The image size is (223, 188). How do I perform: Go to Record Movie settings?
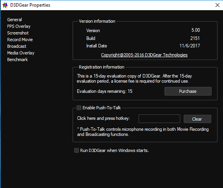20,40
